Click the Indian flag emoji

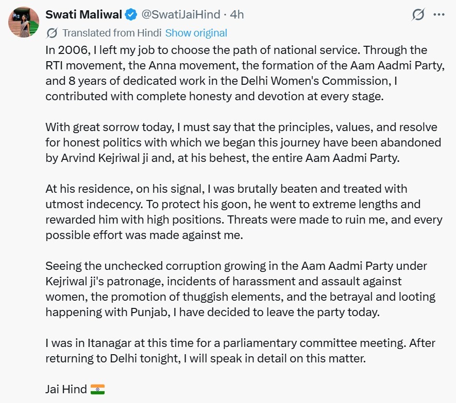(x=97, y=389)
